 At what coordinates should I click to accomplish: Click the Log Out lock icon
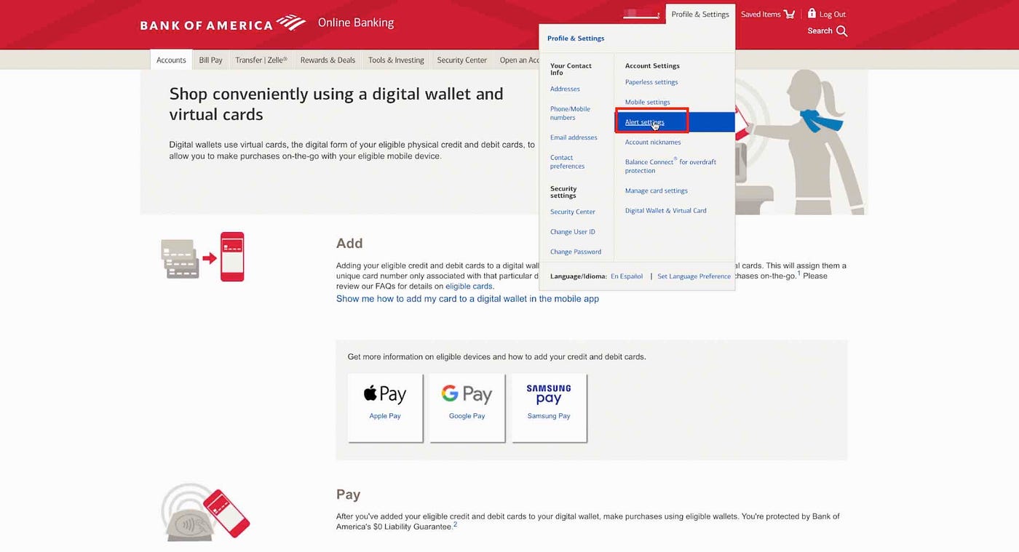coord(812,13)
